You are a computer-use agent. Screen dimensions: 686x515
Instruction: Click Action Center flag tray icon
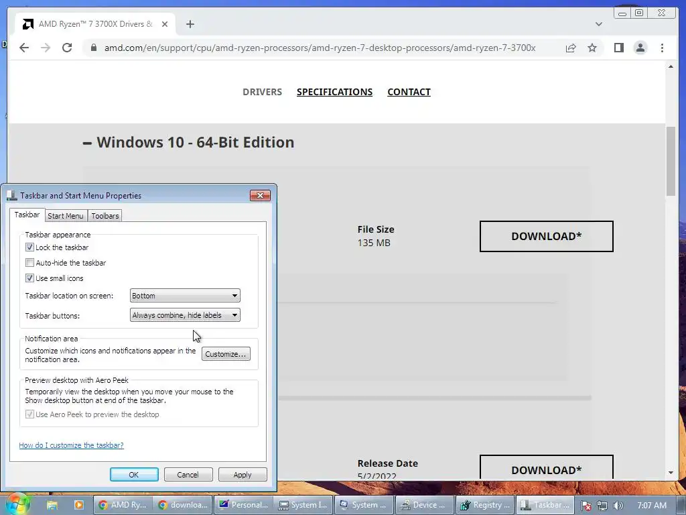586,506
